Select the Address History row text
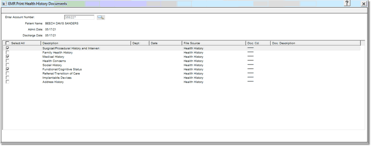 (x=53, y=82)
